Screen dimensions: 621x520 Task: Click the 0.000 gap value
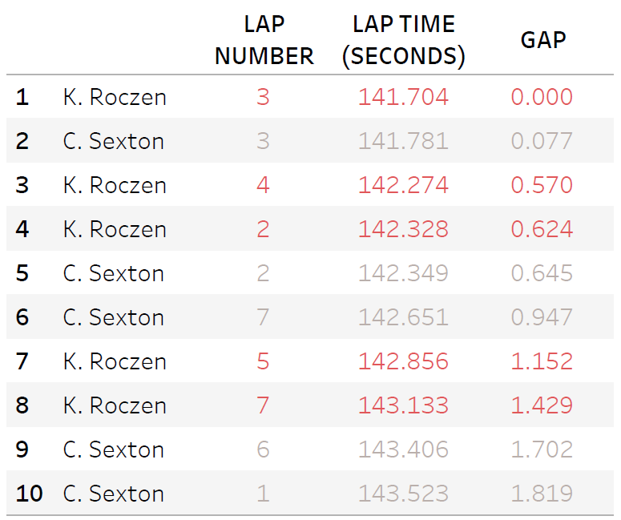(x=542, y=98)
